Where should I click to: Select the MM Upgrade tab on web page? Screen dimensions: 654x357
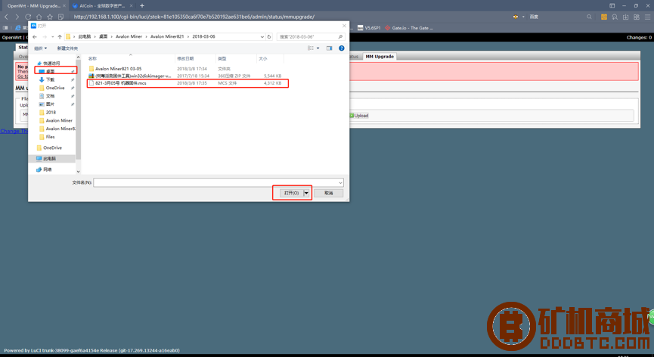[x=380, y=56]
